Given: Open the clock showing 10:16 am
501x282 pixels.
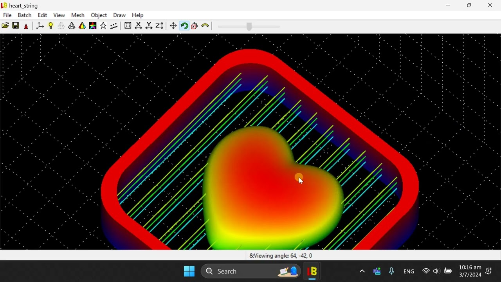Looking at the screenshot, I should [470, 271].
